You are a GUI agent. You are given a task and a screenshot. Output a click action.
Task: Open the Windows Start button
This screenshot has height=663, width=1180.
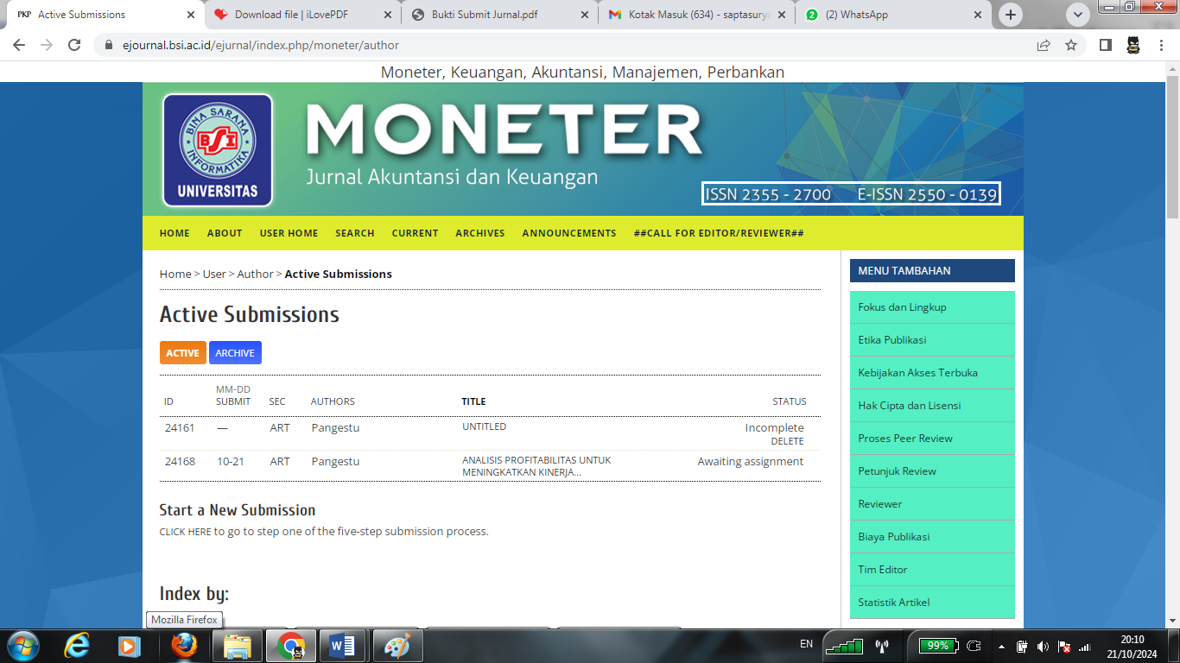click(x=22, y=646)
